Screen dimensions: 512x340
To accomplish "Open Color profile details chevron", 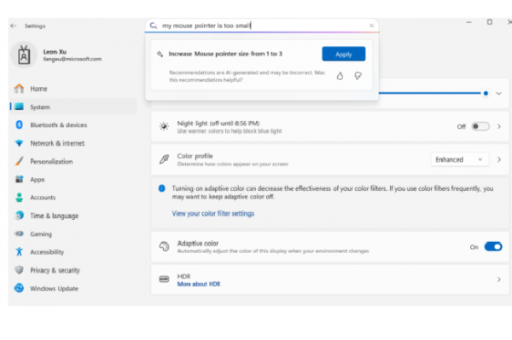I will point(499,159).
